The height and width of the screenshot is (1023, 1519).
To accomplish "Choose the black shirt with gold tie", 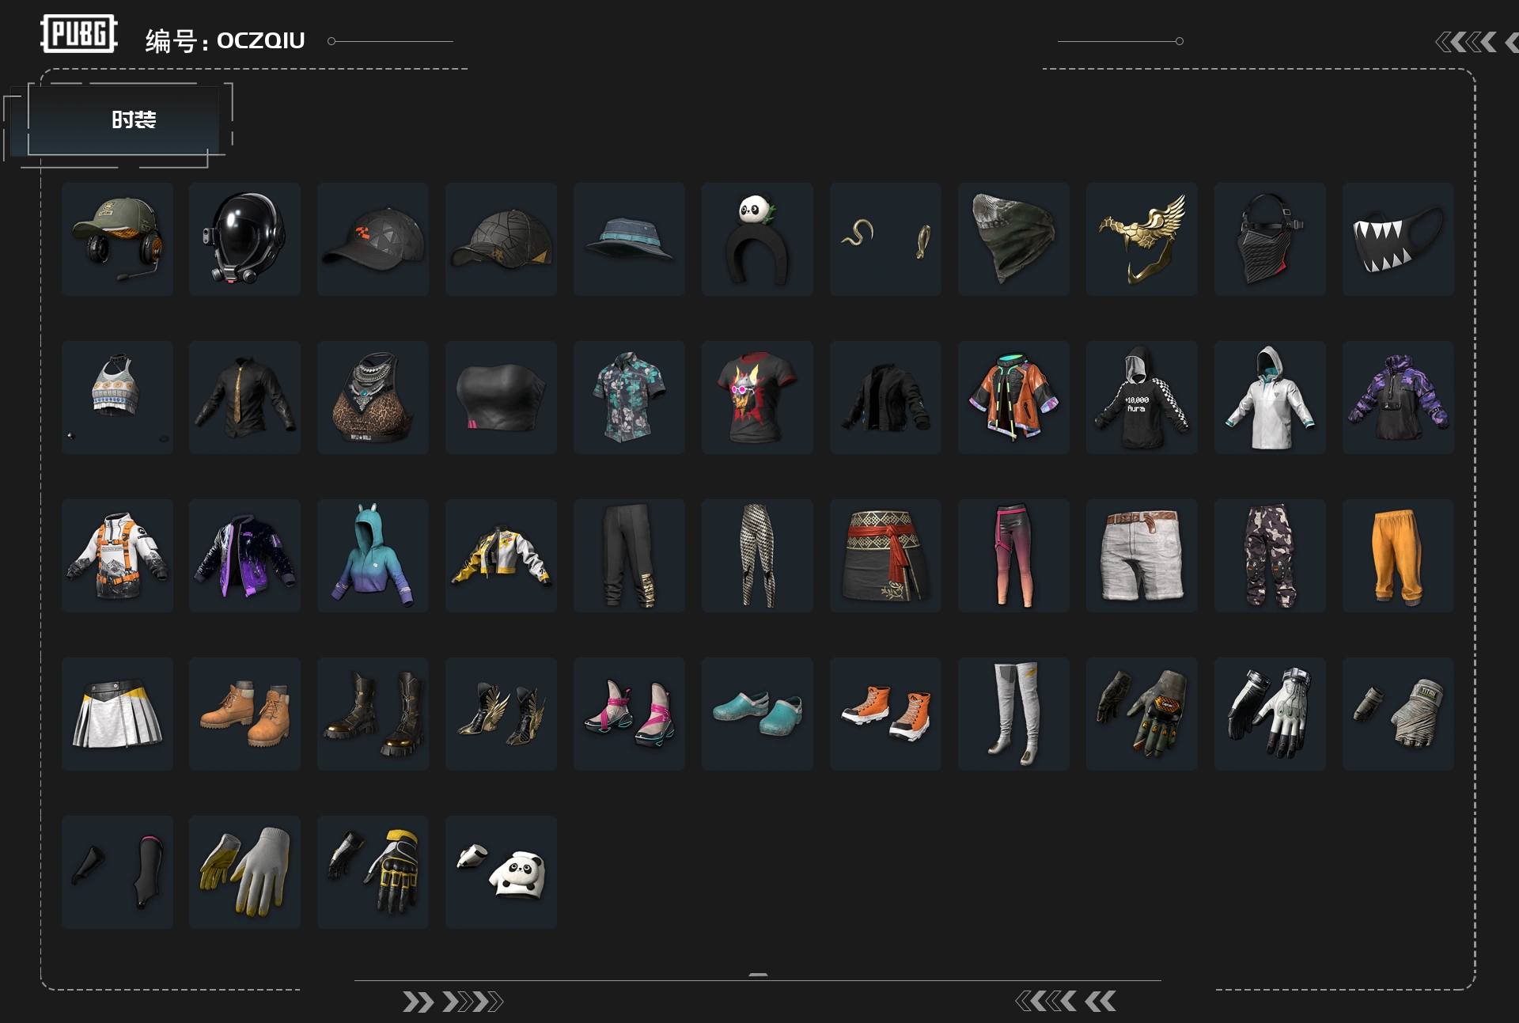I will [245, 397].
